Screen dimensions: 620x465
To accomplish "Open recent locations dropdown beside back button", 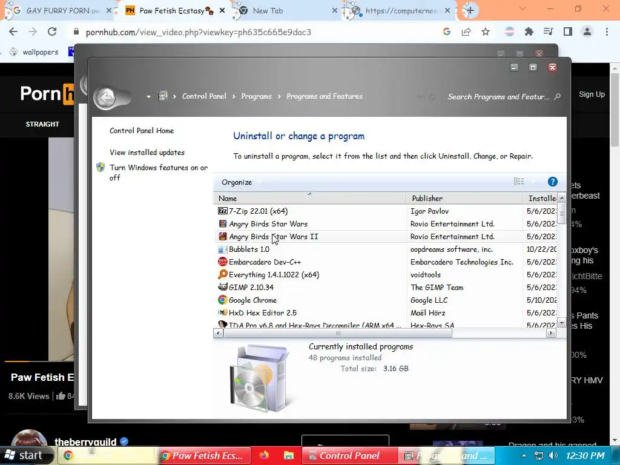I will click(x=148, y=96).
